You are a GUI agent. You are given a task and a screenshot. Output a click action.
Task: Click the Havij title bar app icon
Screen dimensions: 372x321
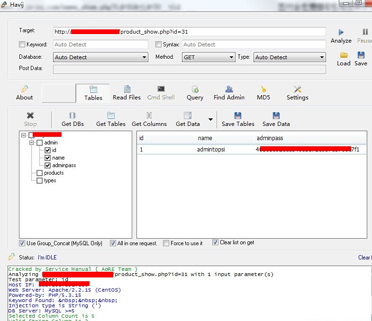pos(4,5)
